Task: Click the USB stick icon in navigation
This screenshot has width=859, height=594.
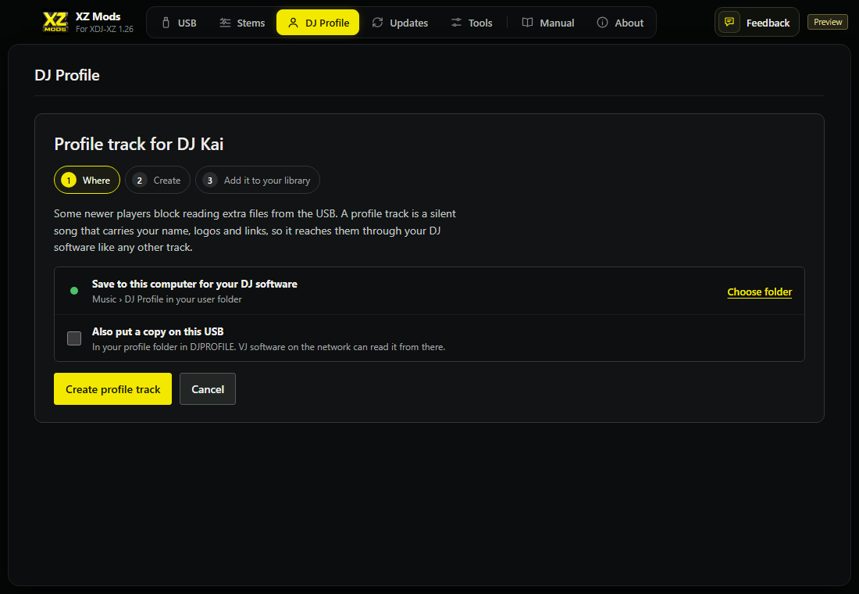Action: (166, 23)
